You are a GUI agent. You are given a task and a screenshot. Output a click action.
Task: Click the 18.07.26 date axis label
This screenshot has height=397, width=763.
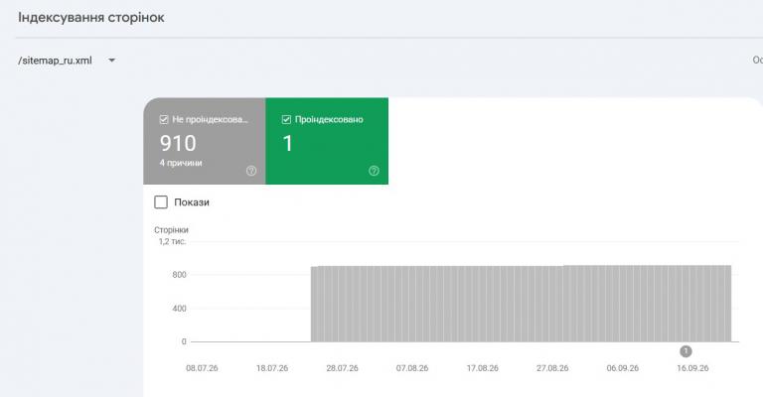(x=272, y=368)
